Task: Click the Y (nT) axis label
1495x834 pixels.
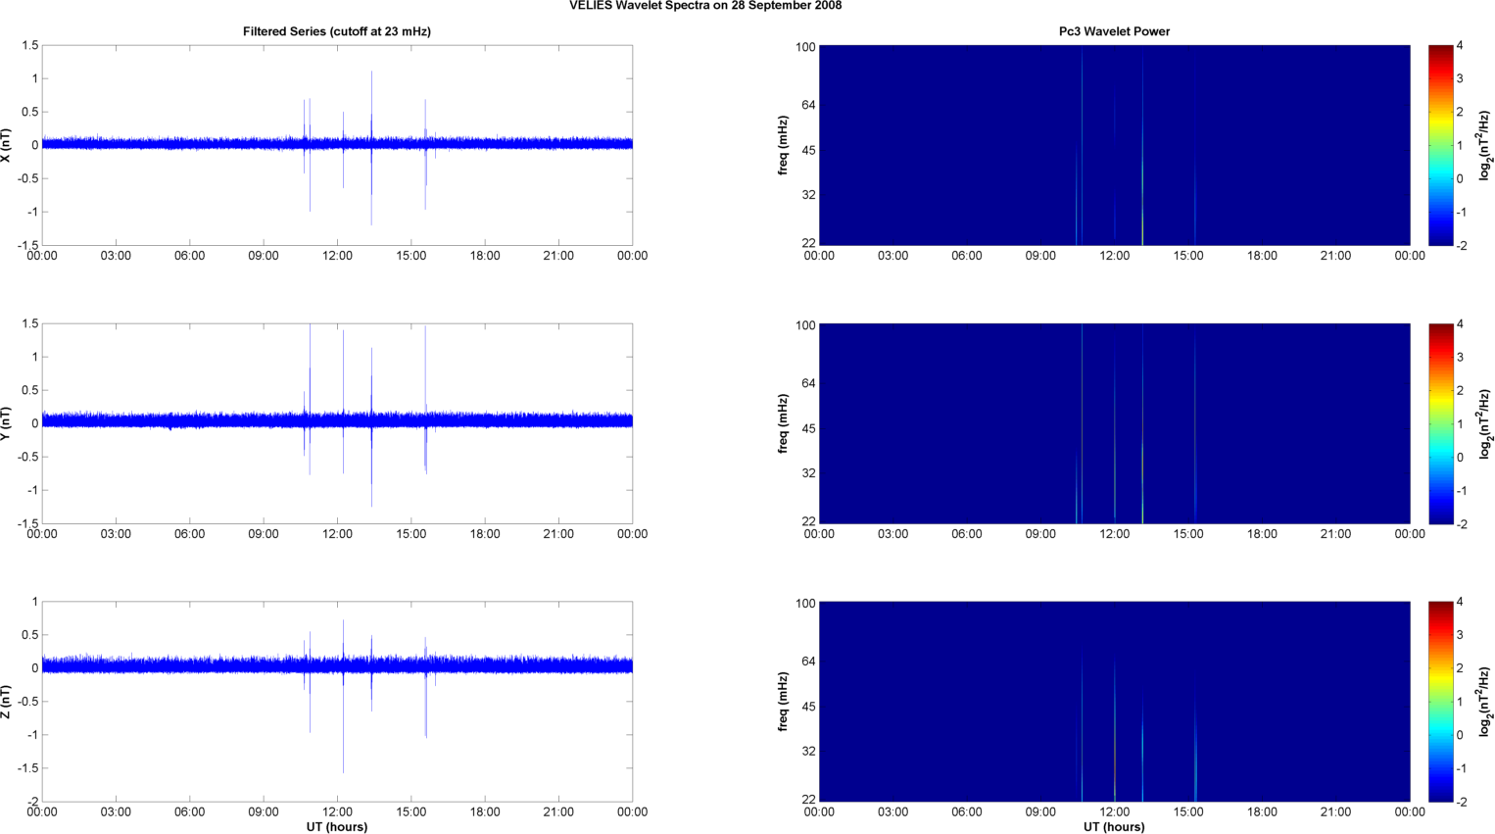Action: pos(7,423)
